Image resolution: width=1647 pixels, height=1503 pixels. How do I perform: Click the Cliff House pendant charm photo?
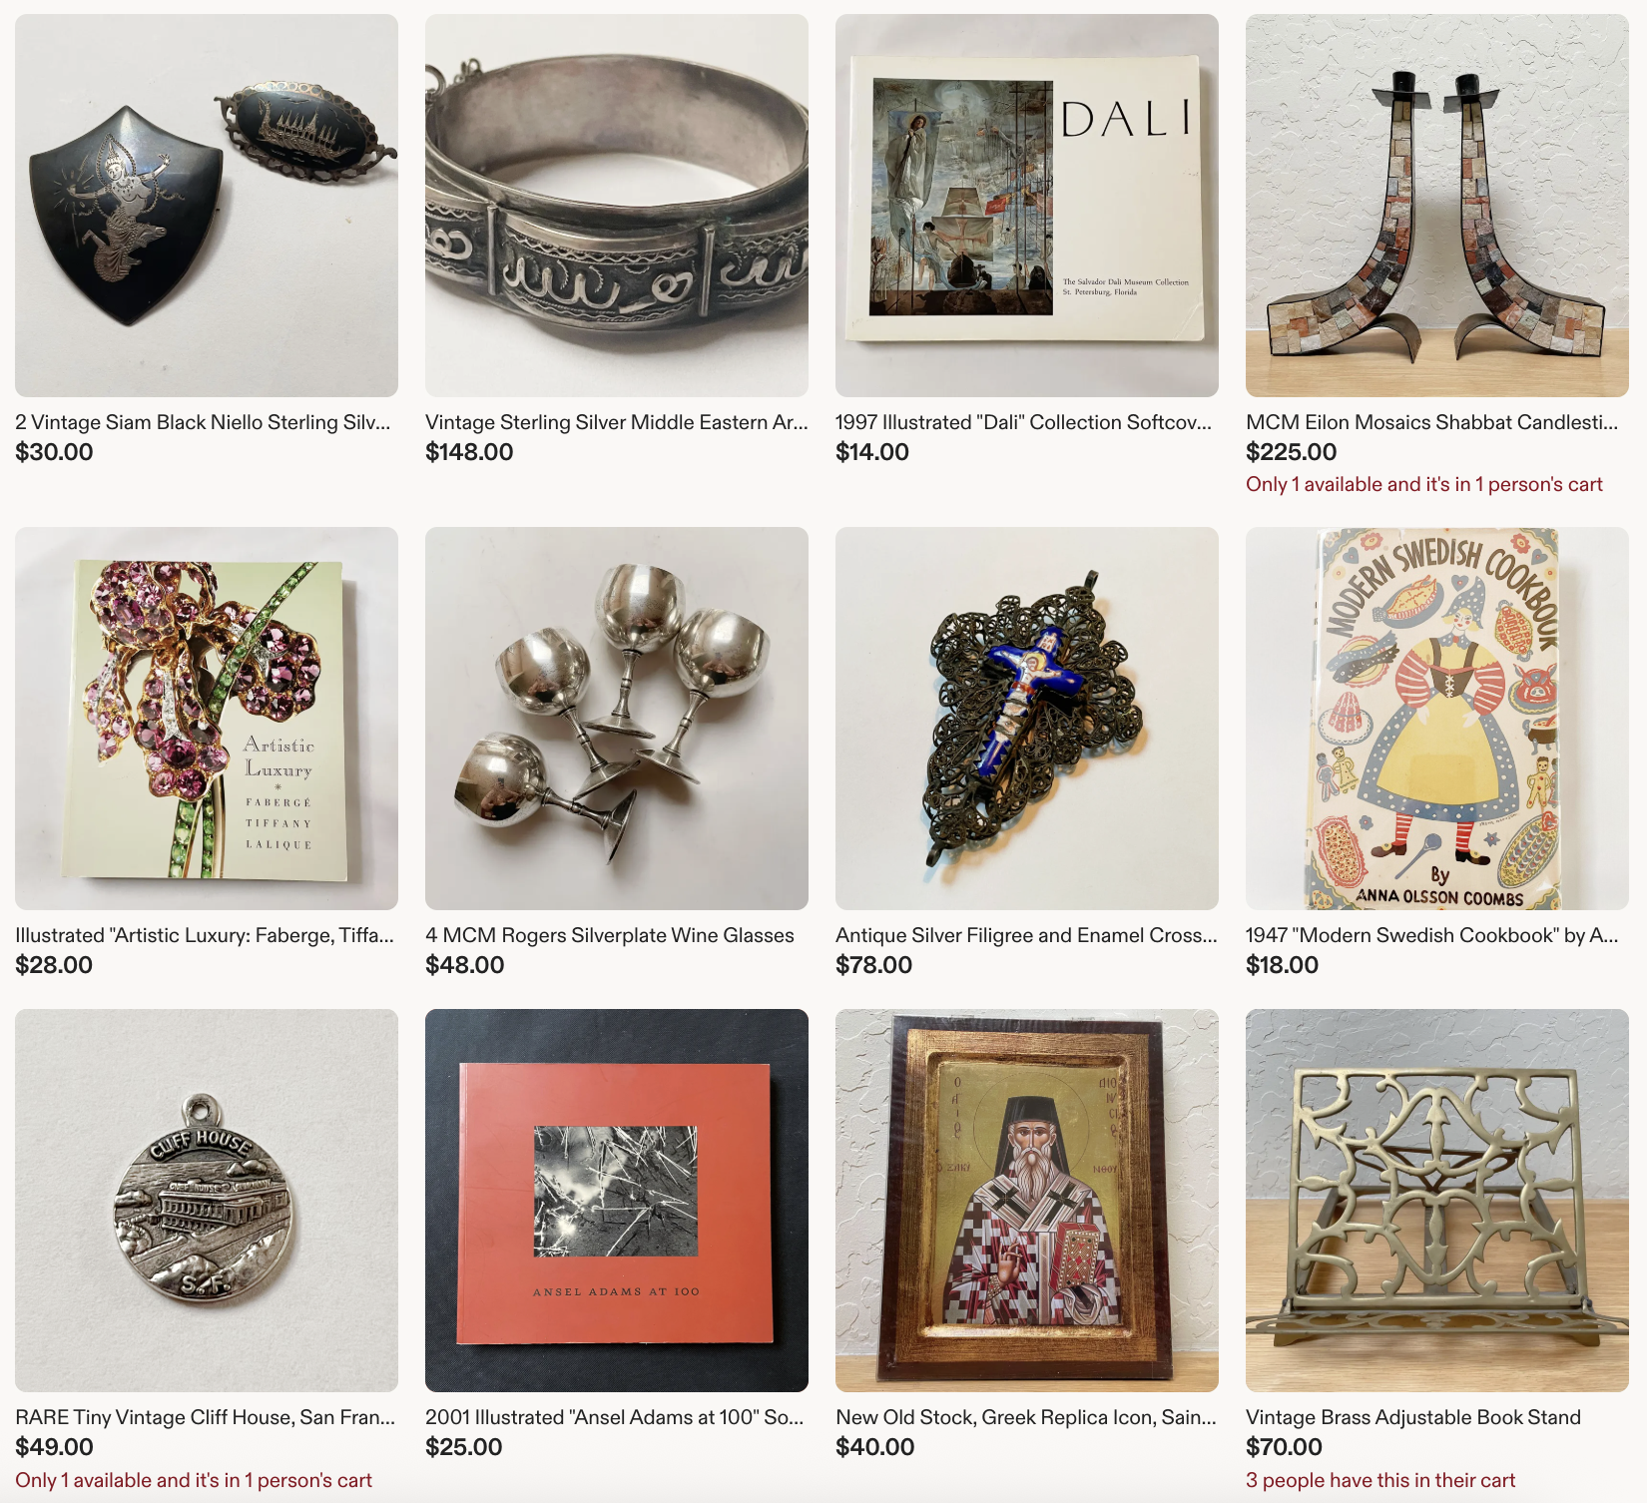click(207, 1201)
